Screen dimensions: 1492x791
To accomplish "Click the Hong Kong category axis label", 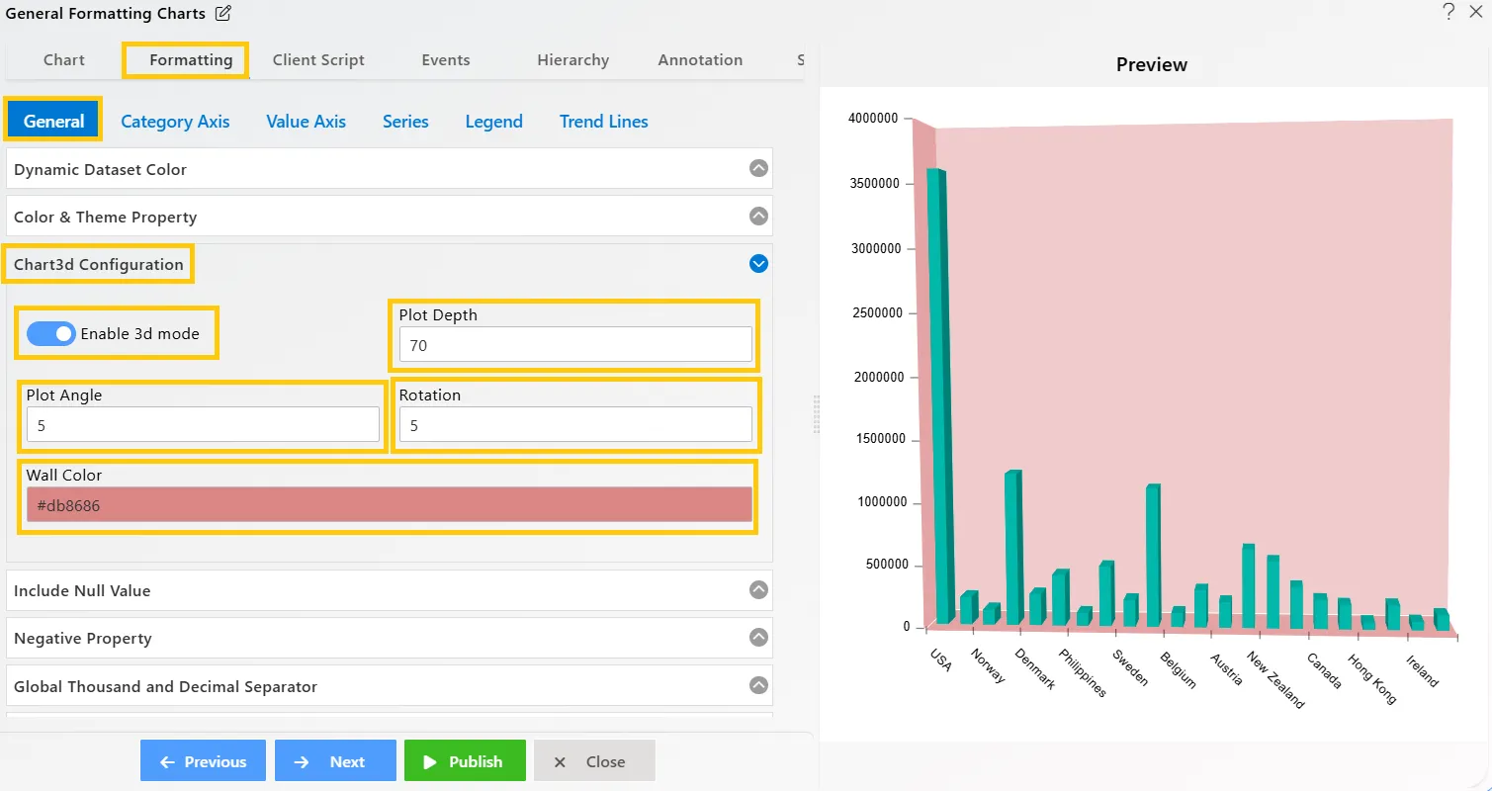I will [1372, 677].
